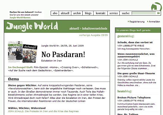The height and width of the screenshot is (115, 163).
Task: Open the Wähler, Wächter, Widerstand article
Action: click(27, 108)
